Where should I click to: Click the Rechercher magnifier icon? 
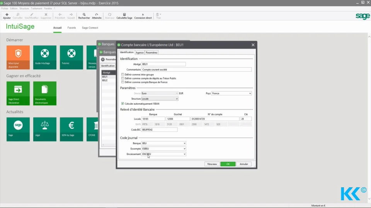[84, 16]
